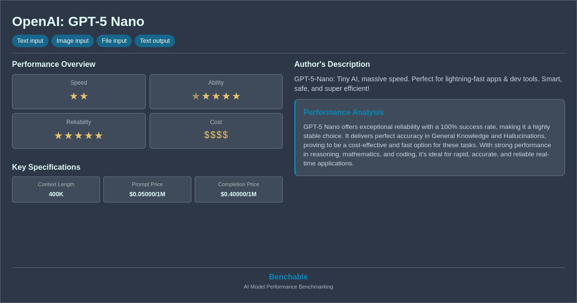Screen dimensions: 577x303
Task: Click the Reliability star rating bar
Action: click(79, 135)
